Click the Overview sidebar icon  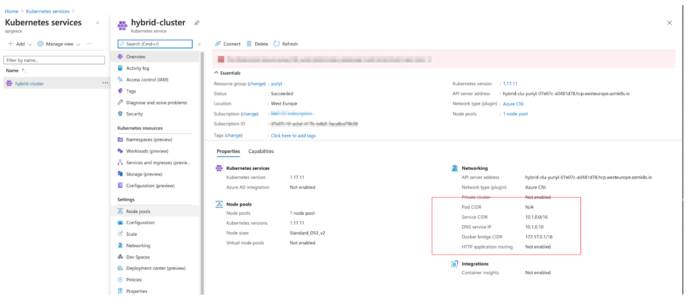point(120,57)
